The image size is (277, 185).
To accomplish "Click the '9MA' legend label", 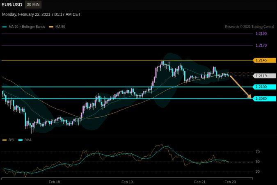I will pos(28,140).
